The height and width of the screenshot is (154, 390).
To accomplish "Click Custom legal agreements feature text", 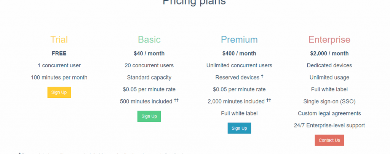I will 329,113.
